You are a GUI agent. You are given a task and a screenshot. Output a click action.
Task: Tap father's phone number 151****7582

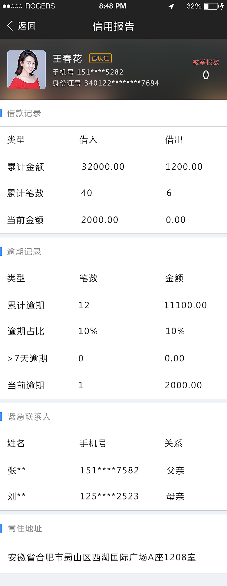pyautogui.click(x=109, y=470)
